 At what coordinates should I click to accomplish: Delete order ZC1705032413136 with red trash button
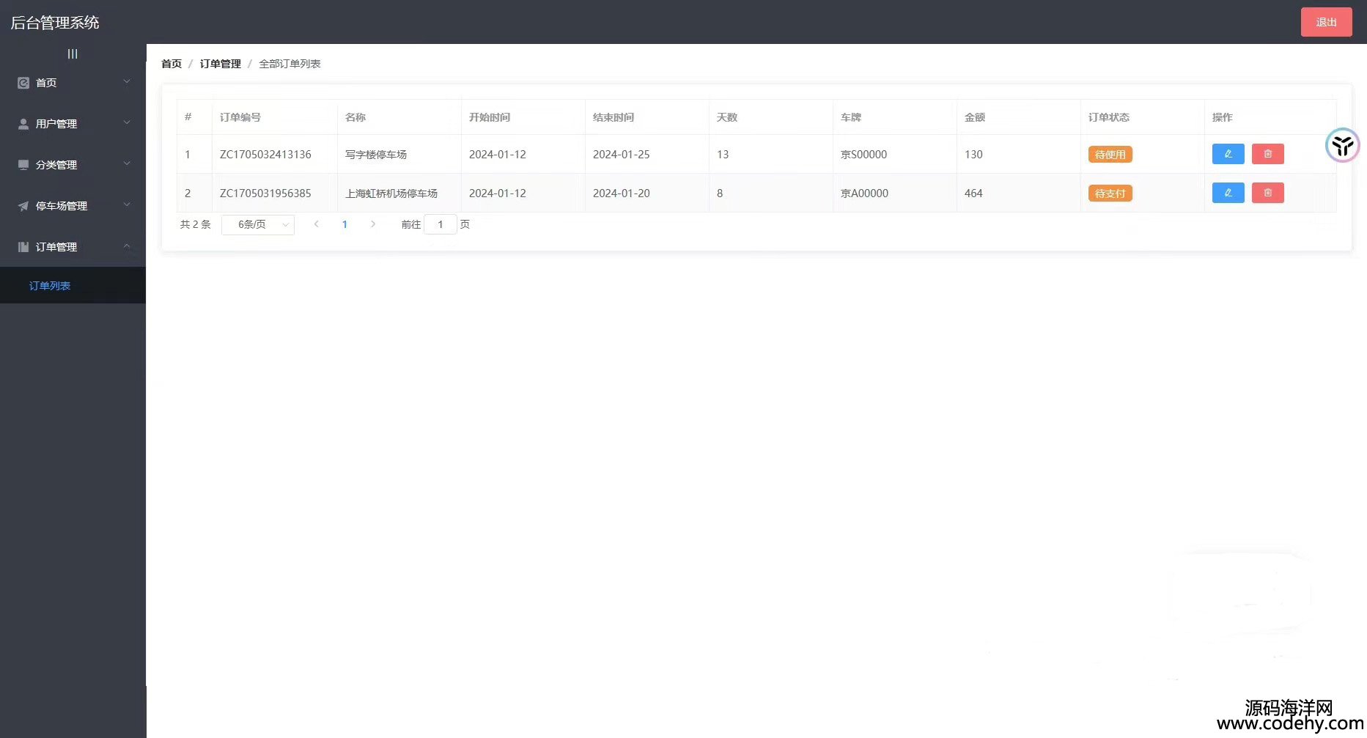click(1267, 154)
